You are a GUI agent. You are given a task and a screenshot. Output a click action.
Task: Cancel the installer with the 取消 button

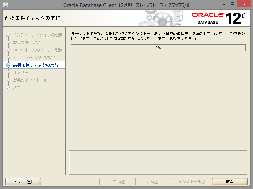click(230, 182)
